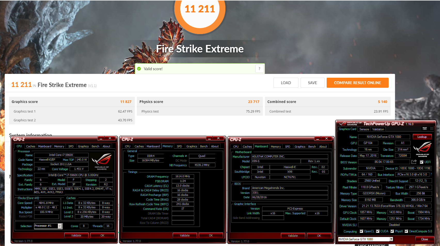The width and height of the screenshot is (440, 246).
Task: Click the BIOS Date field 06/28/2016
Action: pos(290,197)
